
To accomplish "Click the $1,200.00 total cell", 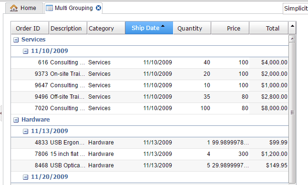I will [x=269, y=154].
